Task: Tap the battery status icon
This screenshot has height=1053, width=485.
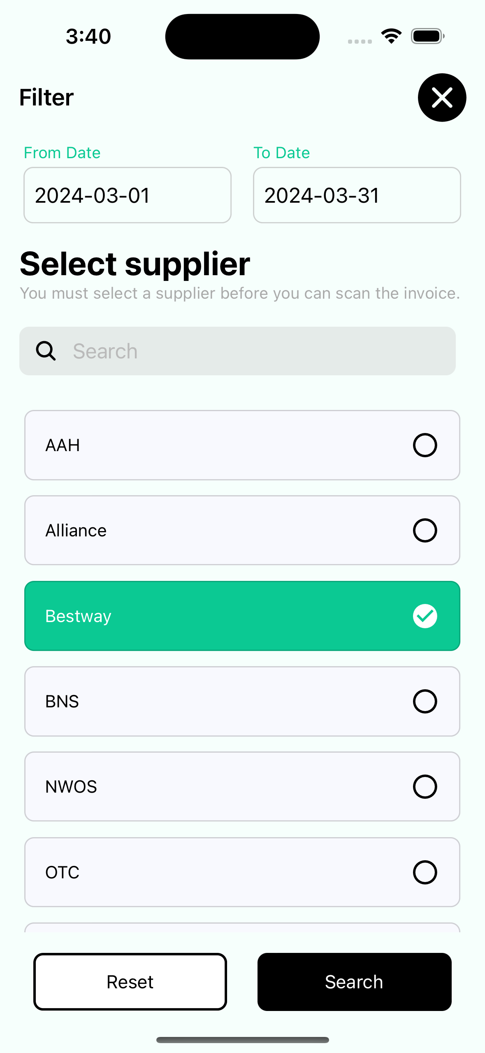Action: click(427, 36)
